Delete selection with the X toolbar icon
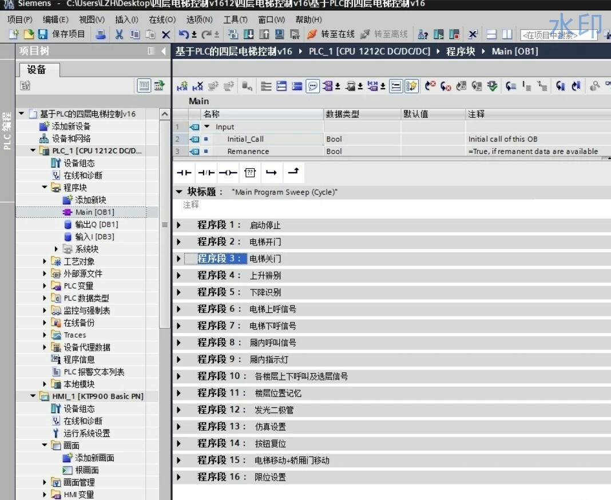The image size is (611, 500). (x=166, y=34)
